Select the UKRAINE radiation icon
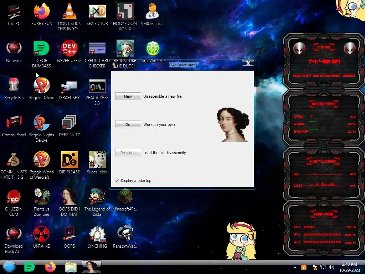 coord(41,237)
